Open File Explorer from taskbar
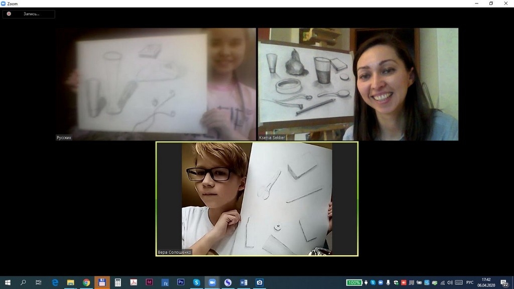The height and width of the screenshot is (289, 514). coord(71,282)
